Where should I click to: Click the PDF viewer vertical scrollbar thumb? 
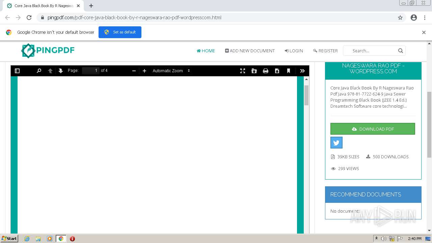tap(306, 95)
